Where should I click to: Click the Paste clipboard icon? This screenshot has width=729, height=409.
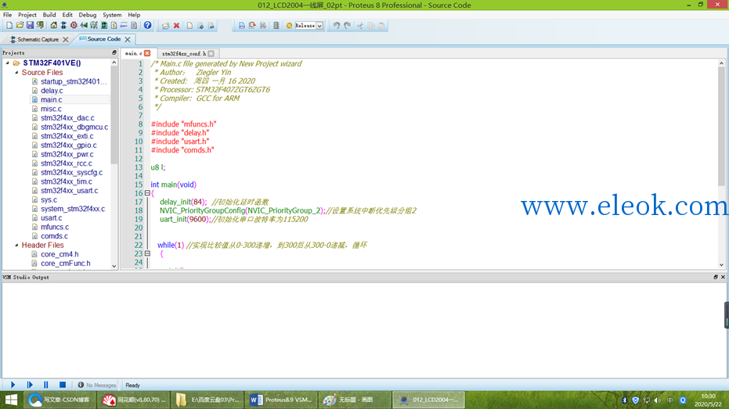[x=381, y=26]
